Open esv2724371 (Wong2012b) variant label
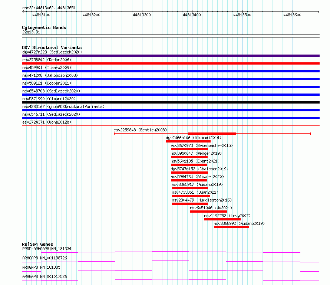330x285 pixels. click(x=47, y=122)
